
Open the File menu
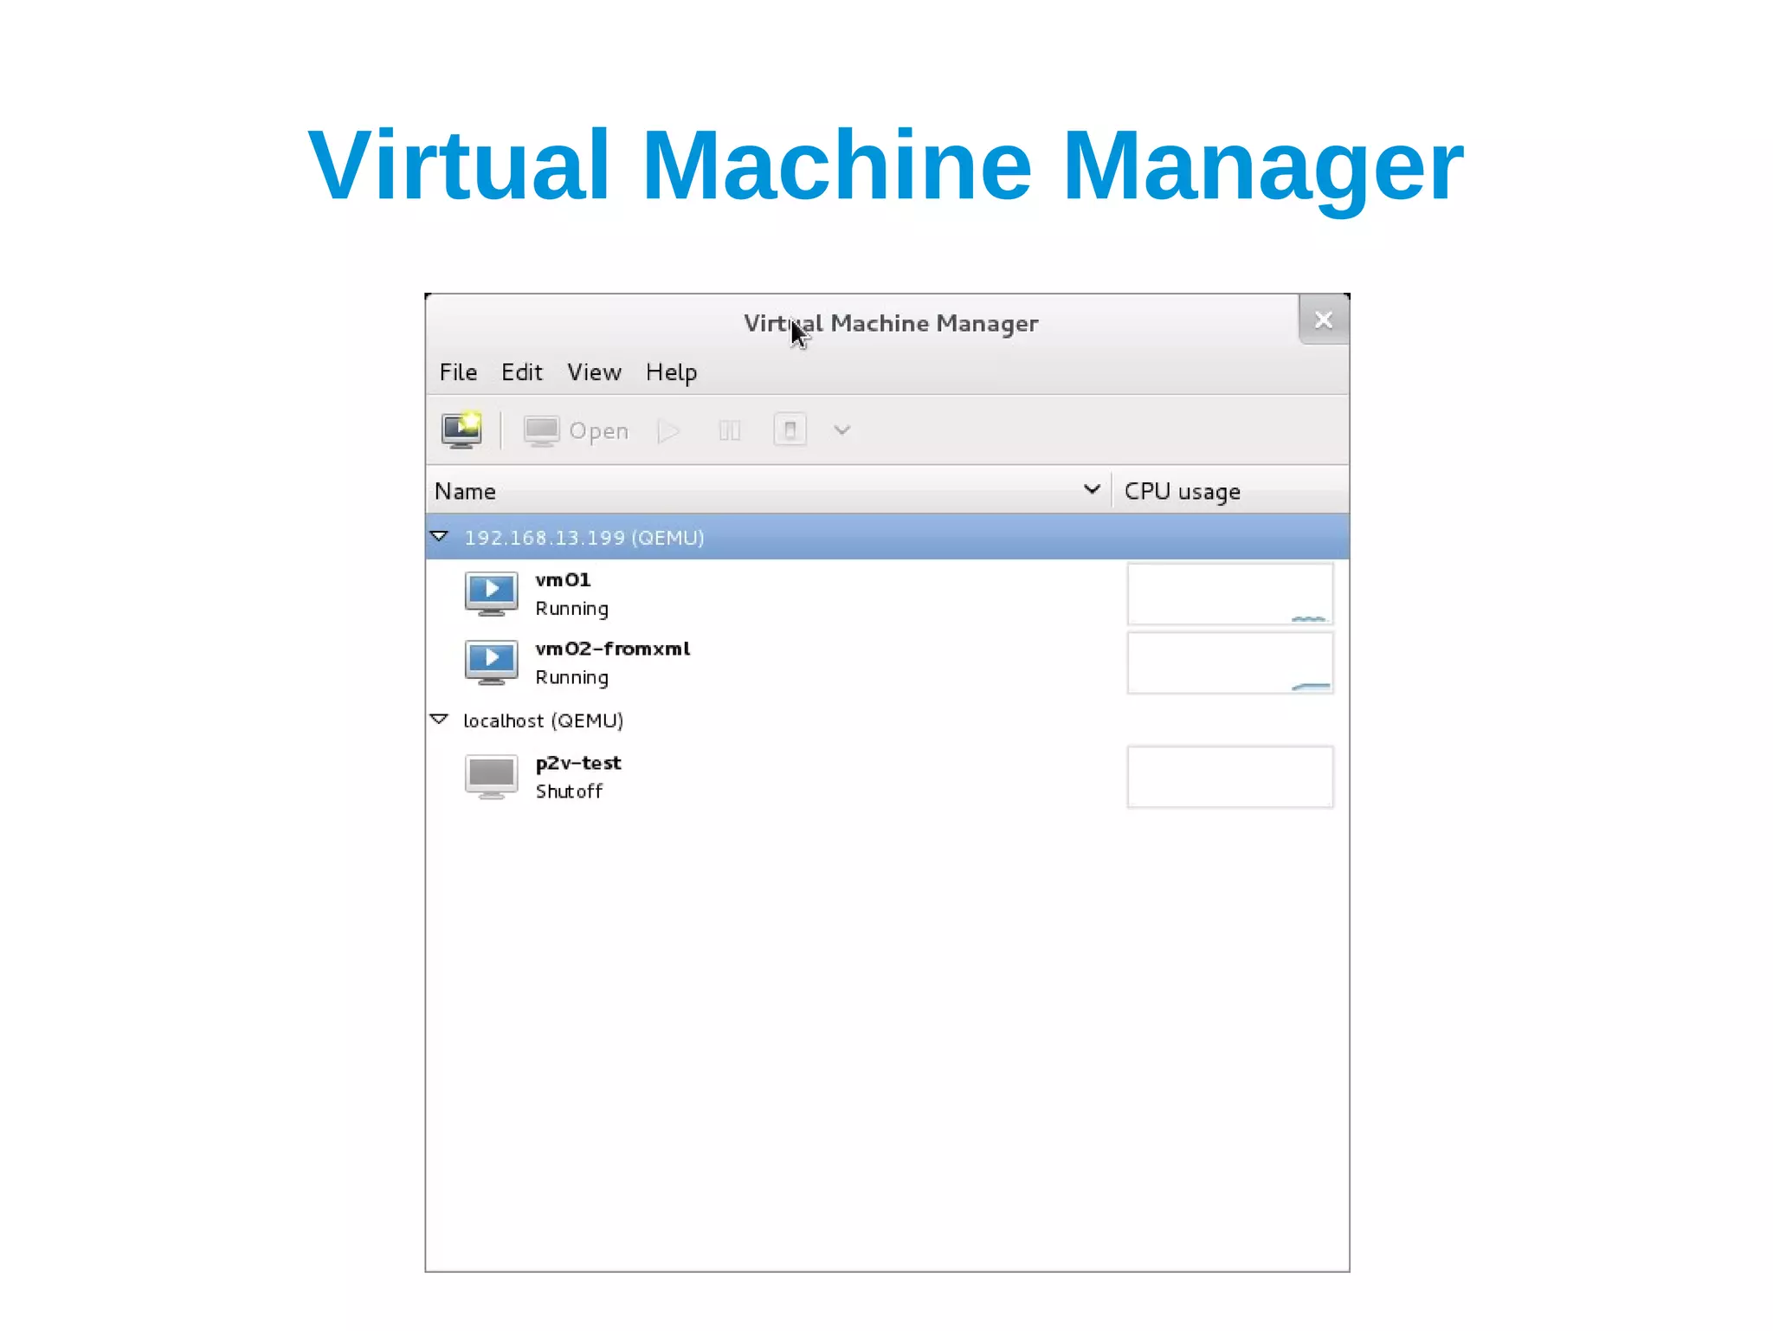(458, 372)
